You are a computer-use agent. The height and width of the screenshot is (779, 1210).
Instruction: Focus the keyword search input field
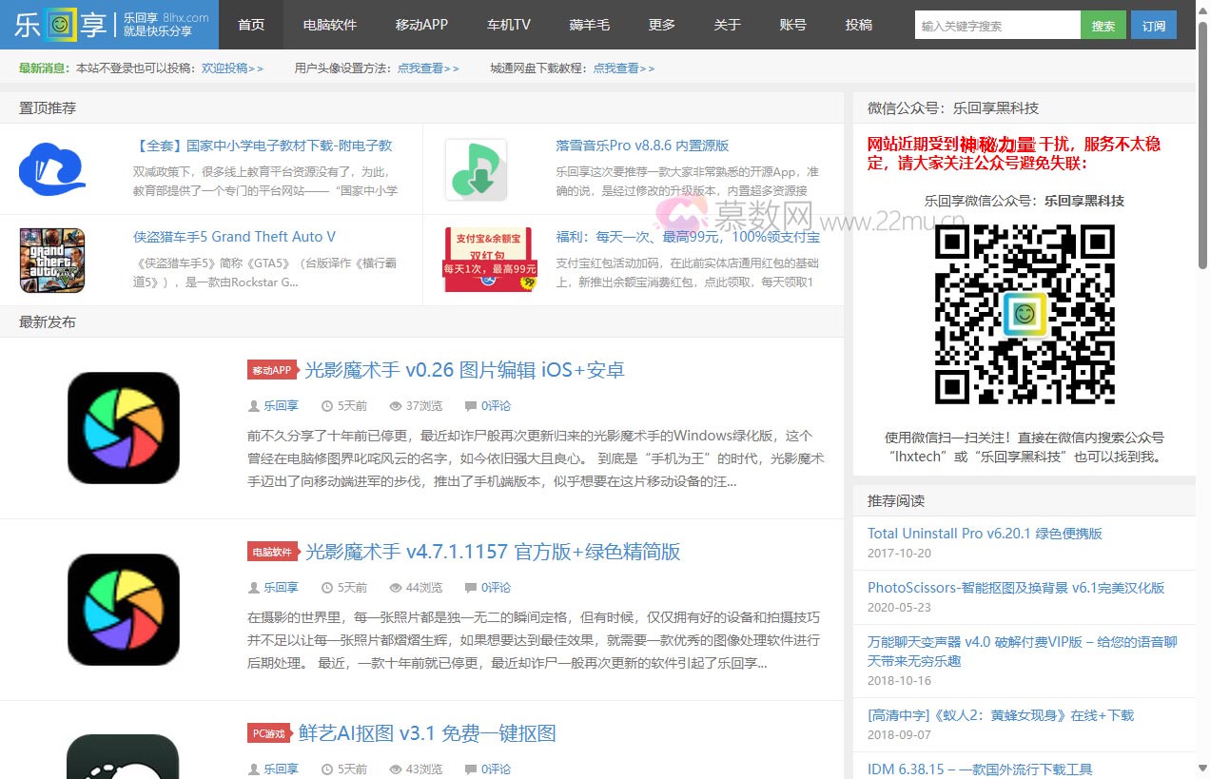tap(997, 26)
